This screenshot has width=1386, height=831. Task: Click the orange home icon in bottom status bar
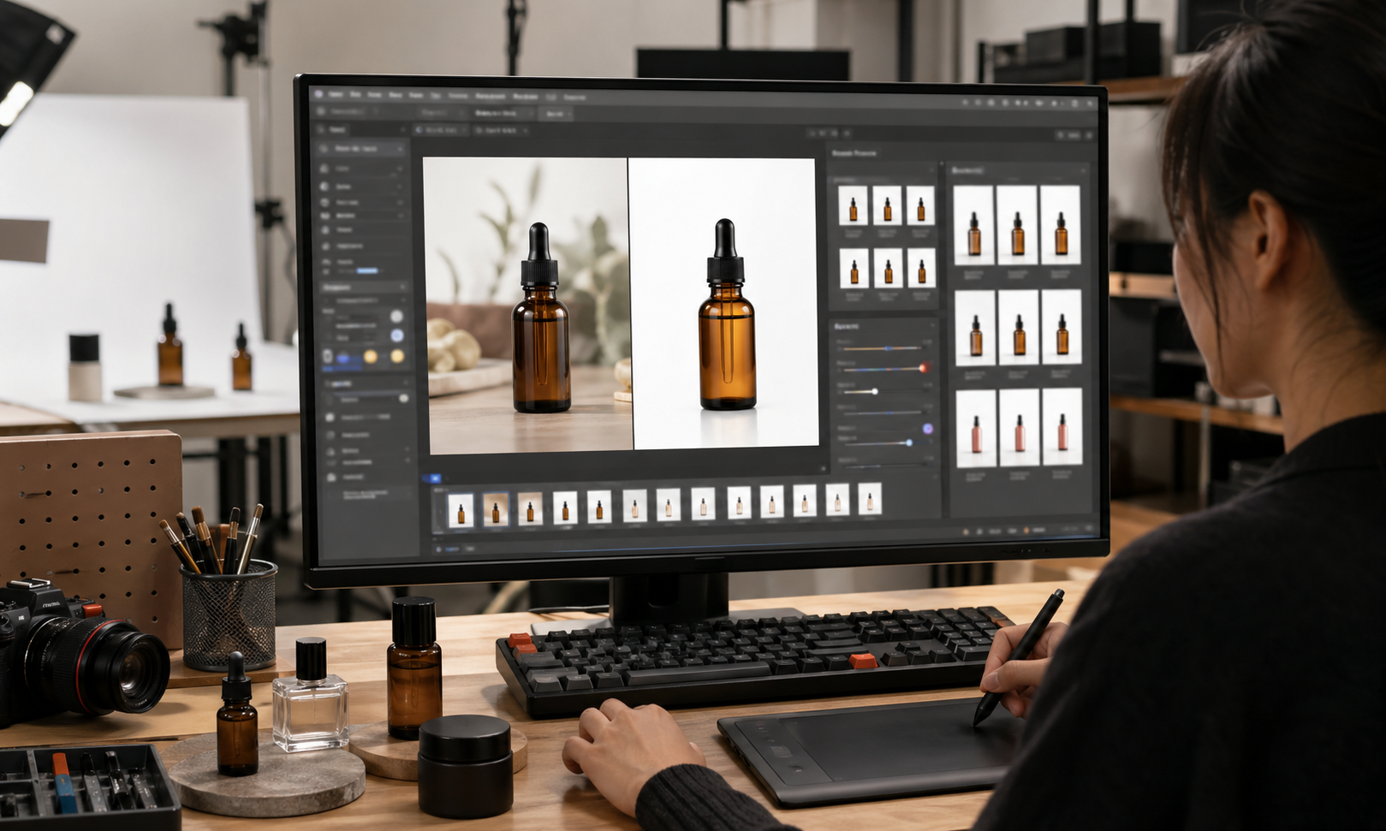[967, 531]
